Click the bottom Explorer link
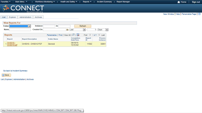Image resolution: width=202 pixels, height=113 pixels. pos(9,79)
